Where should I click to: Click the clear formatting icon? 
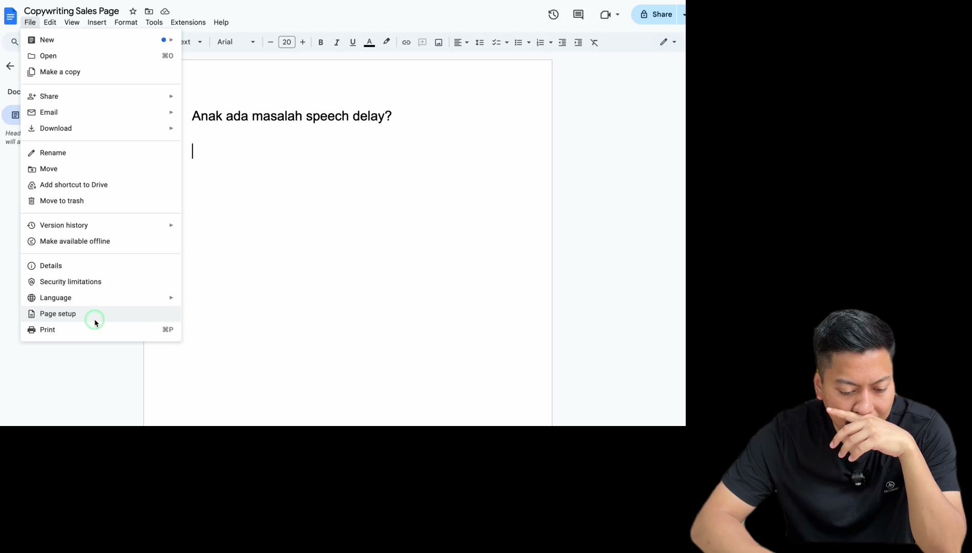click(594, 42)
